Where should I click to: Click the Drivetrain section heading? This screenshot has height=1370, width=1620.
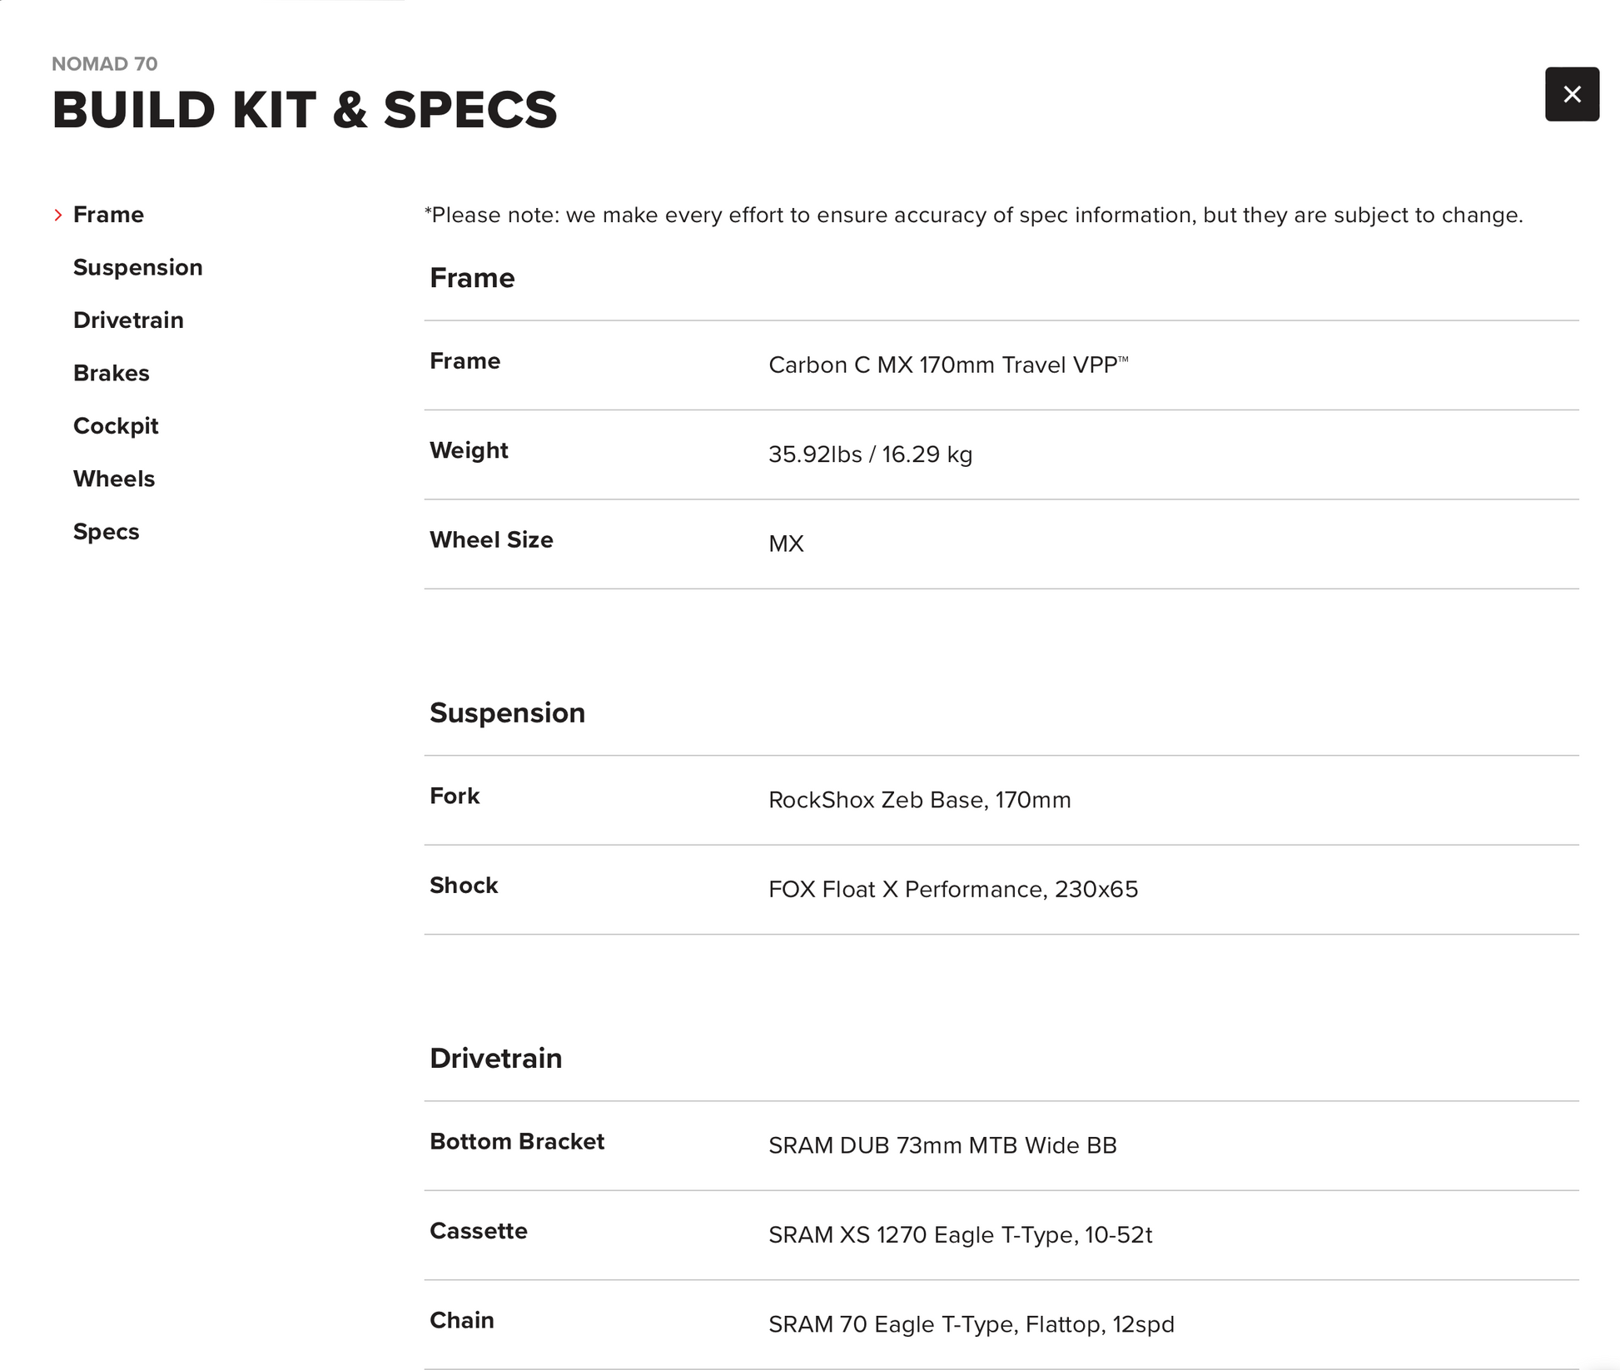coord(495,1059)
